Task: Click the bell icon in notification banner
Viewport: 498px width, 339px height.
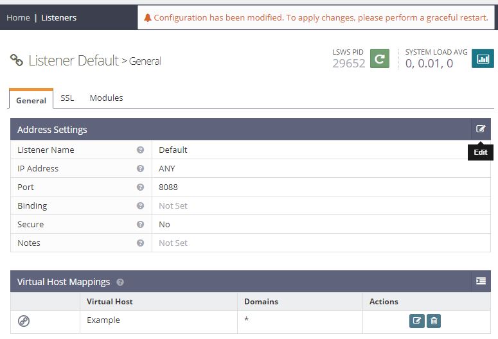Action: click(147, 17)
